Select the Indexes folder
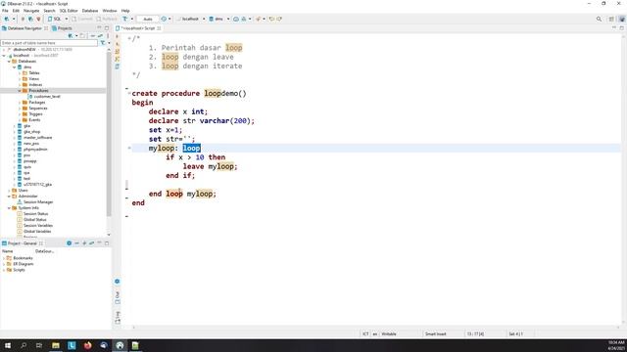 point(35,85)
